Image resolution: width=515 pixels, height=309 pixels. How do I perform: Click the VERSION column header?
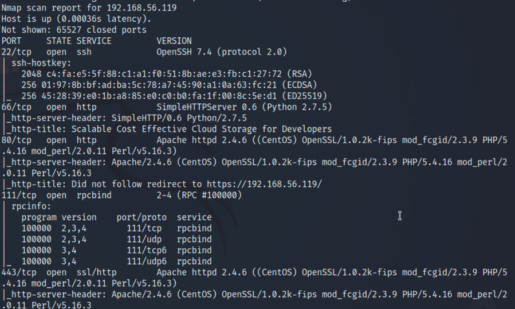pyautogui.click(x=174, y=41)
